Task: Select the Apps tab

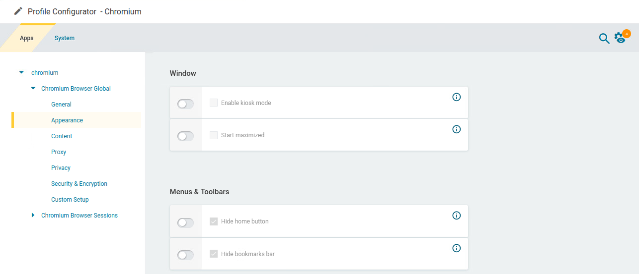Action: click(27, 38)
